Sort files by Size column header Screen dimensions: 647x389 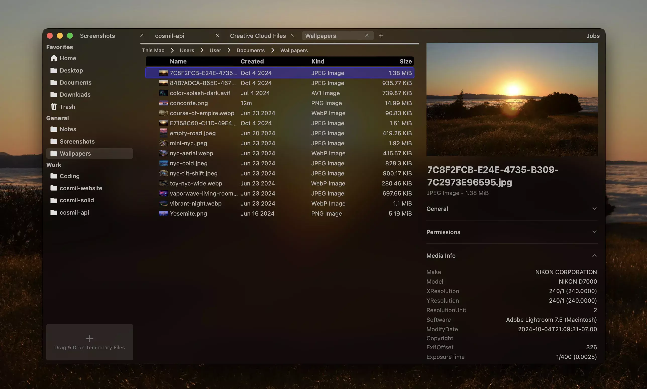pos(405,61)
